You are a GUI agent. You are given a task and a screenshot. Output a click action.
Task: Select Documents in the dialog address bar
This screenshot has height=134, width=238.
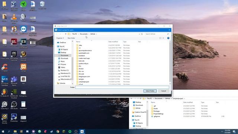(84, 34)
